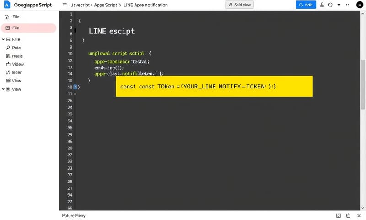Viewport: 366px width, 220px height.
Task: Click the Fale panel icon
Action: tap(8, 39)
